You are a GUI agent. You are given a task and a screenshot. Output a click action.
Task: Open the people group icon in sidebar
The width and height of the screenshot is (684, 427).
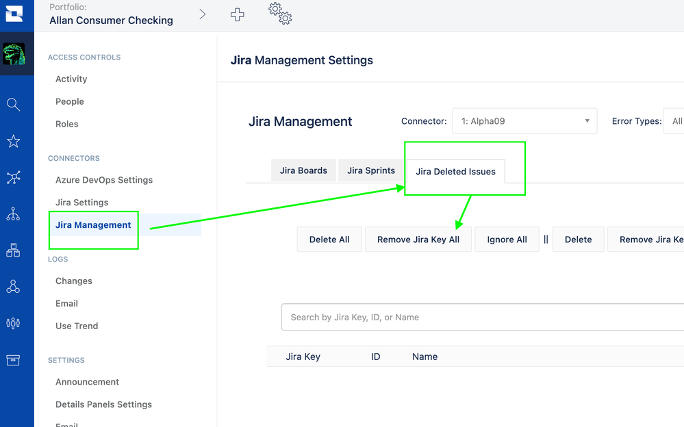click(13, 323)
